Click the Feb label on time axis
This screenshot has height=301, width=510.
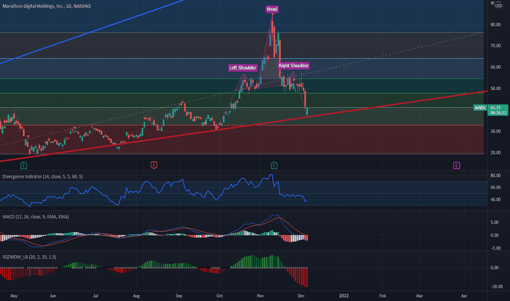pyautogui.click(x=382, y=296)
